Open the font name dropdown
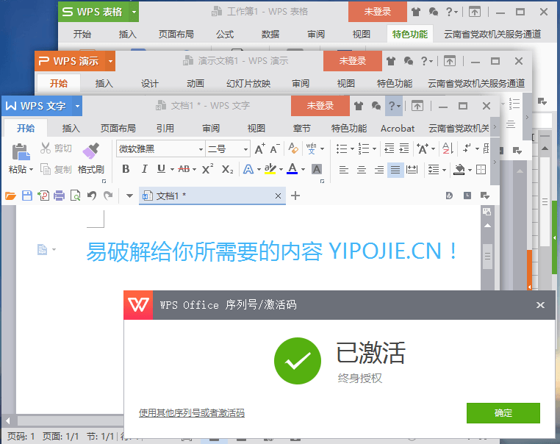 [x=201, y=149]
